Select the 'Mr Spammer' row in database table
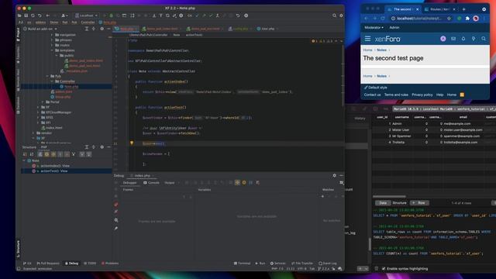 (x=434, y=136)
